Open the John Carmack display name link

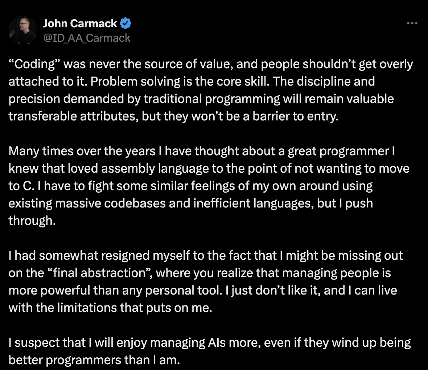80,24
